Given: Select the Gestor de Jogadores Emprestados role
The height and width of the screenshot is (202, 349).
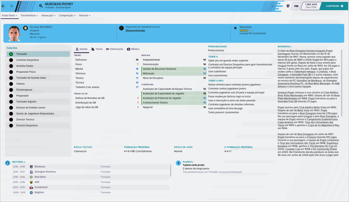Looking at the screenshot, I should 38,114.
